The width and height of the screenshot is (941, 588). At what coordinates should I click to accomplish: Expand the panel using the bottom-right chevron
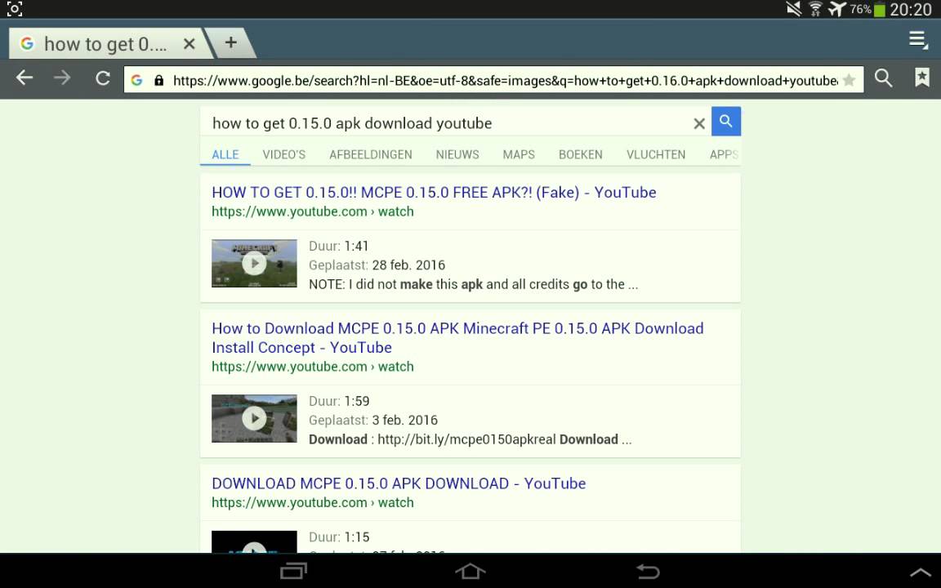(921, 572)
